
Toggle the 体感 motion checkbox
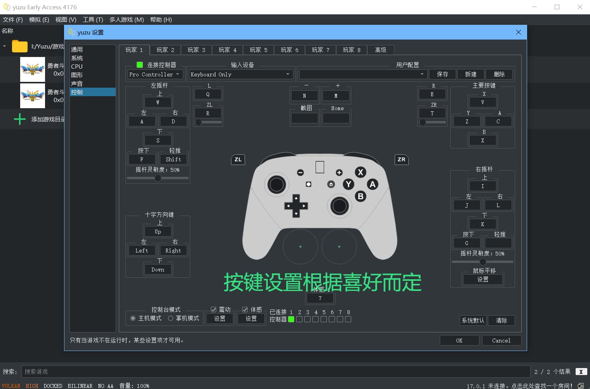(x=245, y=309)
